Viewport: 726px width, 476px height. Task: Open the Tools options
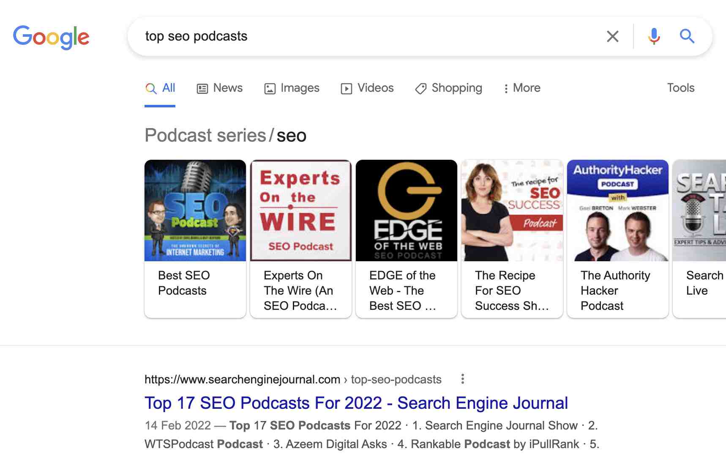(x=680, y=88)
